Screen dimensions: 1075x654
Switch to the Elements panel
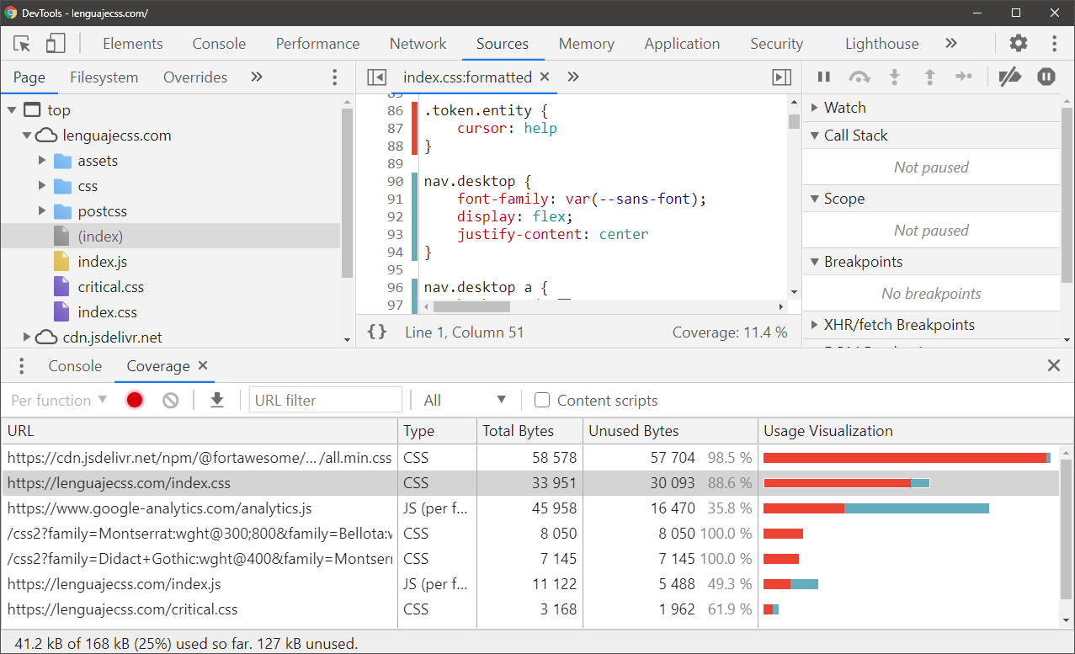[133, 44]
